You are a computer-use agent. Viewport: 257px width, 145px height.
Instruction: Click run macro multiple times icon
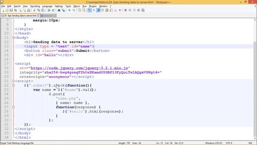pos(139,10)
